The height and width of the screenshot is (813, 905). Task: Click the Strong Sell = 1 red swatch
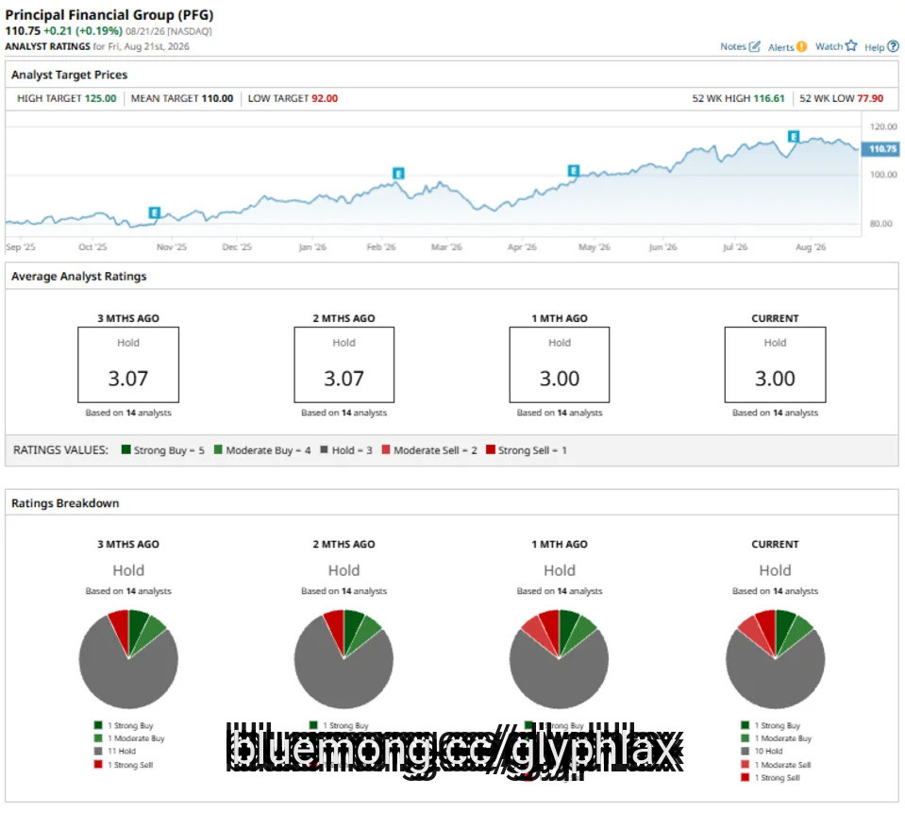(490, 449)
